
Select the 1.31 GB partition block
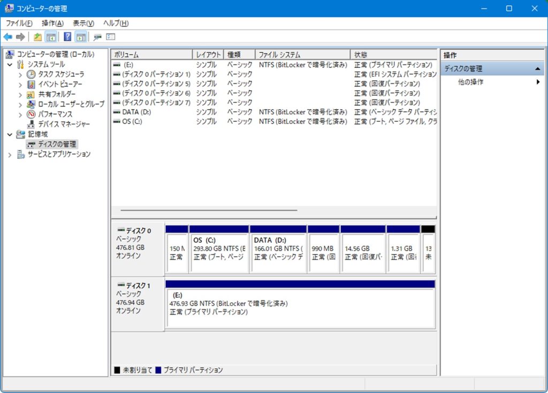point(404,249)
